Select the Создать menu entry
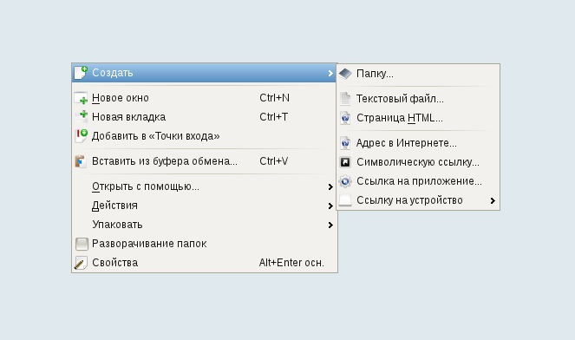This screenshot has width=575, height=340. point(205,73)
